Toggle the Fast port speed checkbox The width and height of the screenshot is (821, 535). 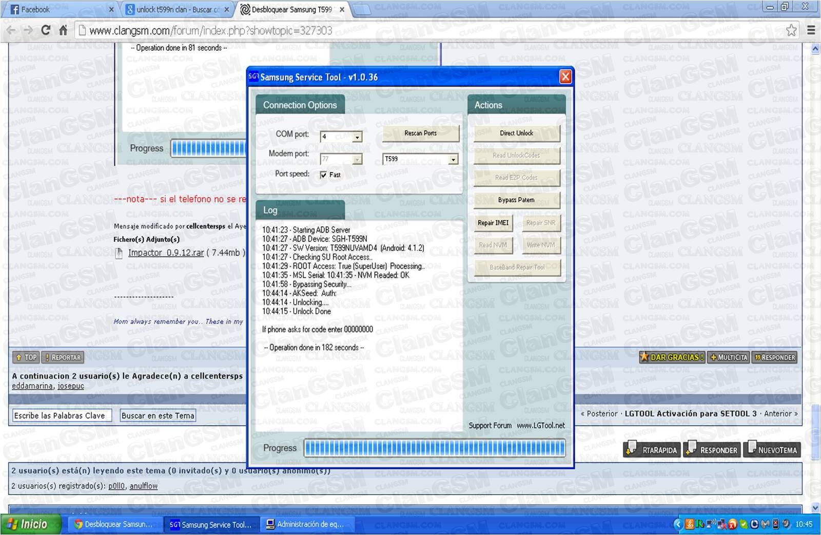[x=323, y=175]
